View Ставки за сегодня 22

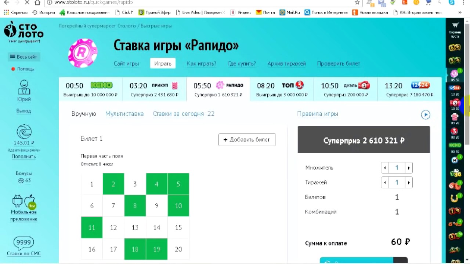coord(184,114)
